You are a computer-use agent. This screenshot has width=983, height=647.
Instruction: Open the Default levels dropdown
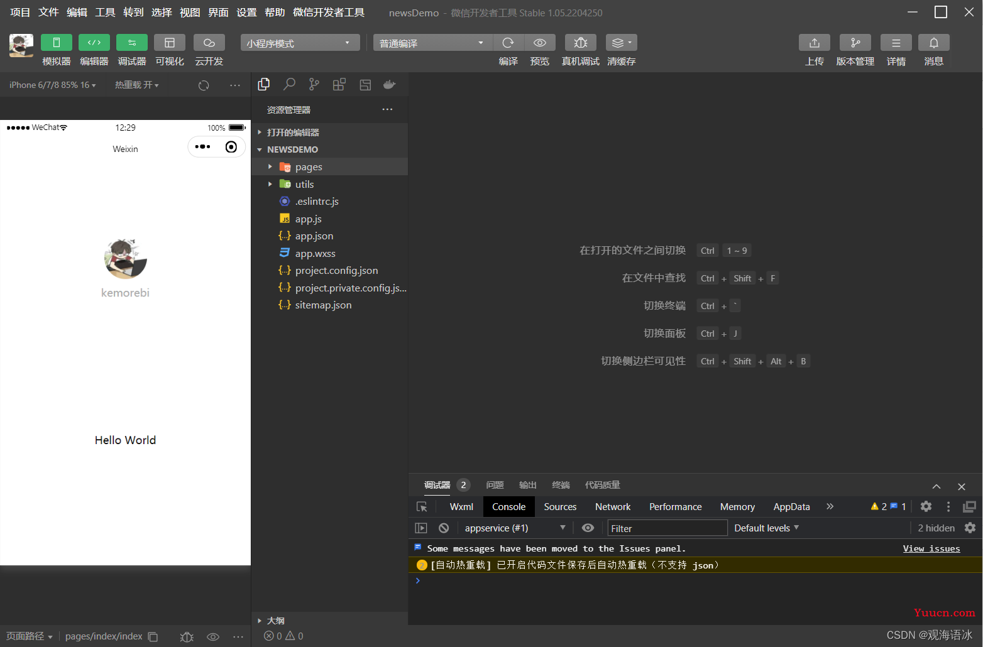pos(767,528)
